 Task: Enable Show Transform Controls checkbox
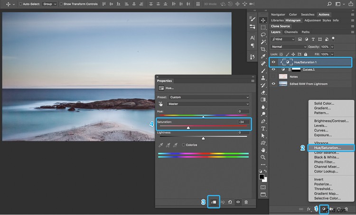click(61, 4)
